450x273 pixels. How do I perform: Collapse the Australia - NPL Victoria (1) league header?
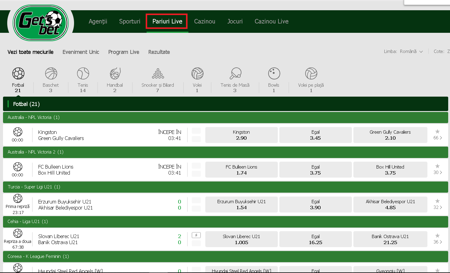[x=225, y=117]
